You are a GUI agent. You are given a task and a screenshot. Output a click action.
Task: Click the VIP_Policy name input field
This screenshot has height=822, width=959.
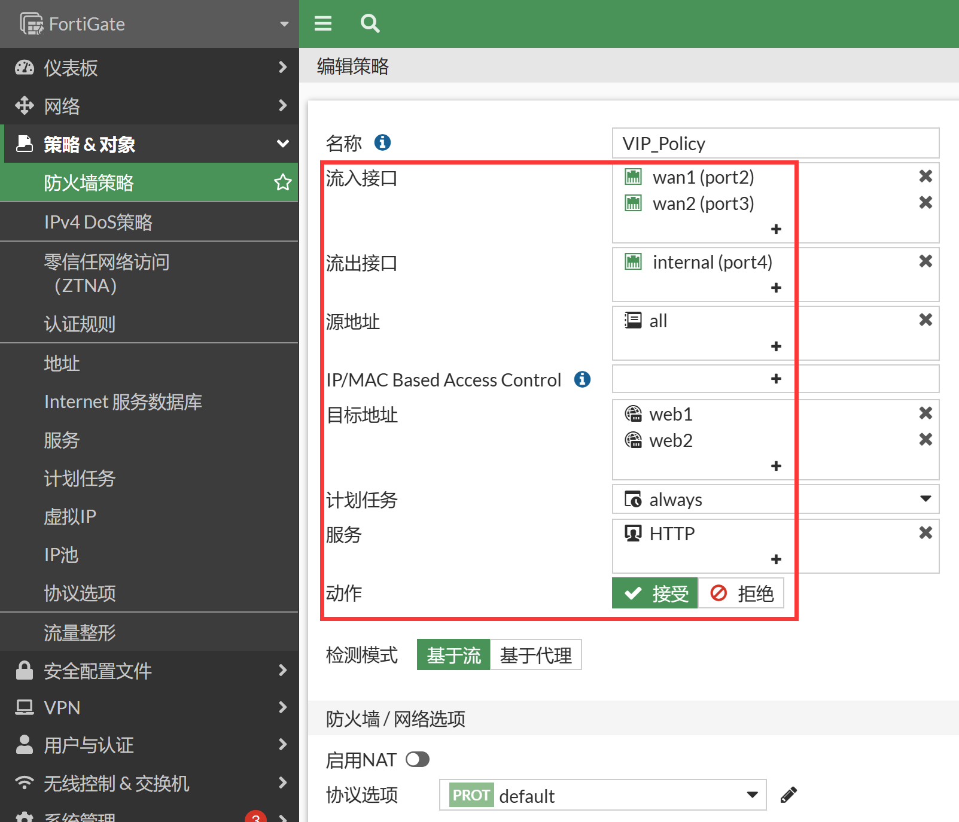click(775, 144)
